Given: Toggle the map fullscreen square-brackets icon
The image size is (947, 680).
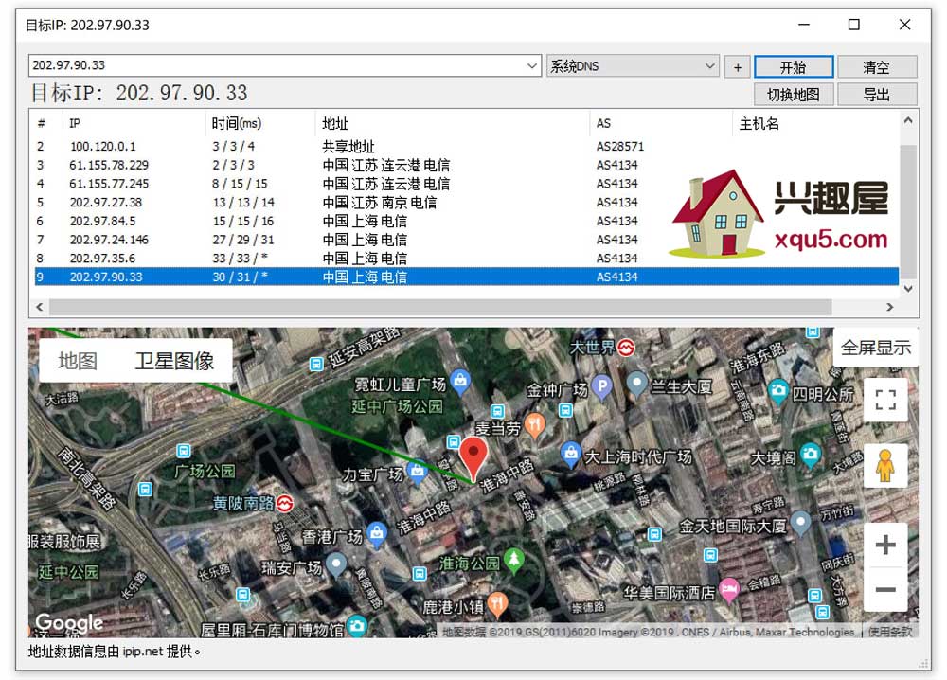Looking at the screenshot, I should pos(885,399).
